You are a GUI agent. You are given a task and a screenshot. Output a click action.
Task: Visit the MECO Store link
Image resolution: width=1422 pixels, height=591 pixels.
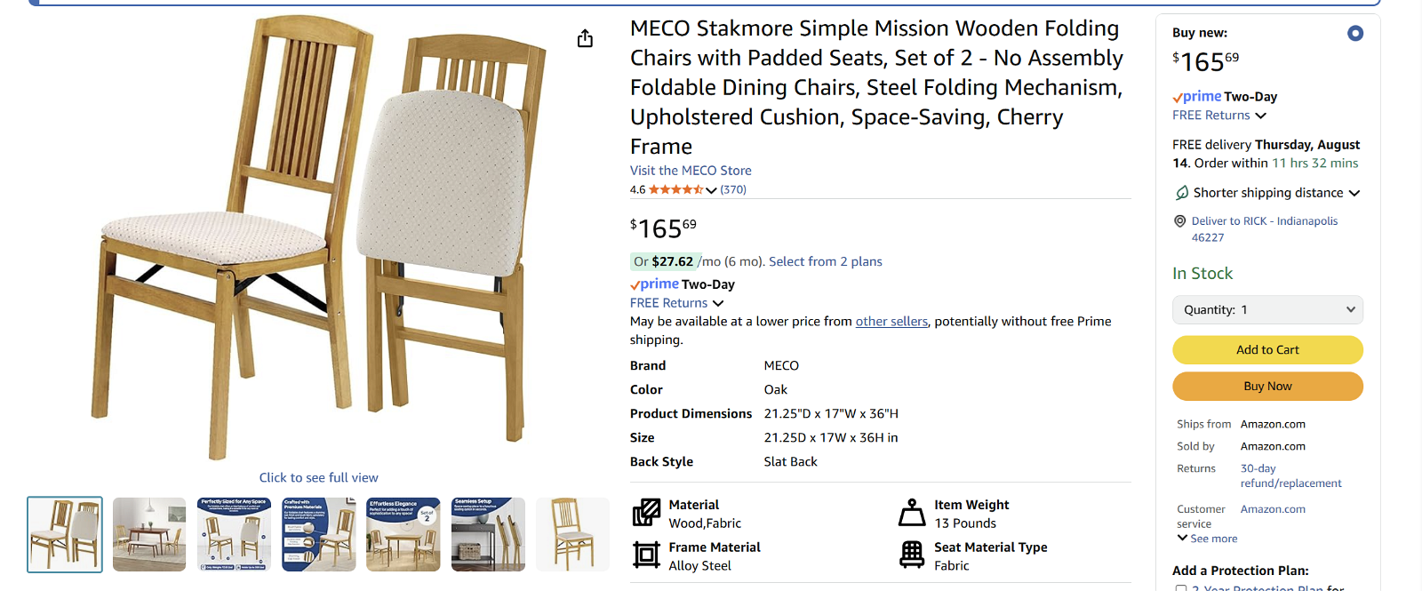pos(691,171)
